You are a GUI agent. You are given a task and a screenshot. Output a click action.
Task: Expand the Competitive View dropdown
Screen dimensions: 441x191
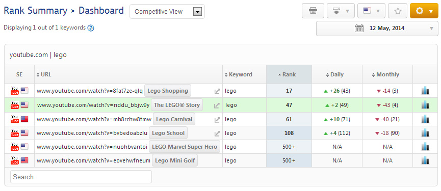[167, 12]
